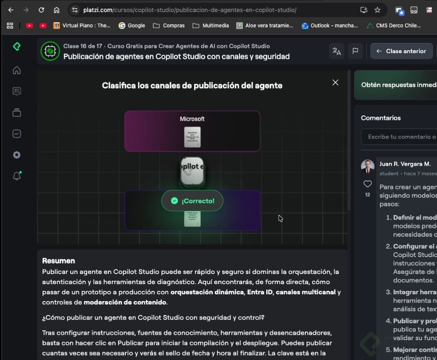Click the Platzi logo in the sidebar
Image resolution: width=437 pixels, height=360 pixels.
[x=17, y=46]
